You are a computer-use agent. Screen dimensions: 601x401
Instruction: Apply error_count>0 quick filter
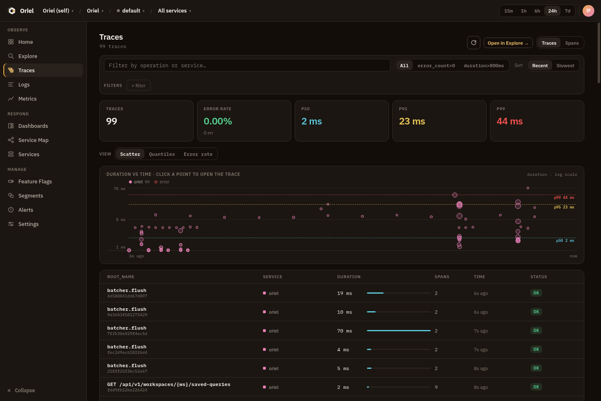pyautogui.click(x=436, y=66)
